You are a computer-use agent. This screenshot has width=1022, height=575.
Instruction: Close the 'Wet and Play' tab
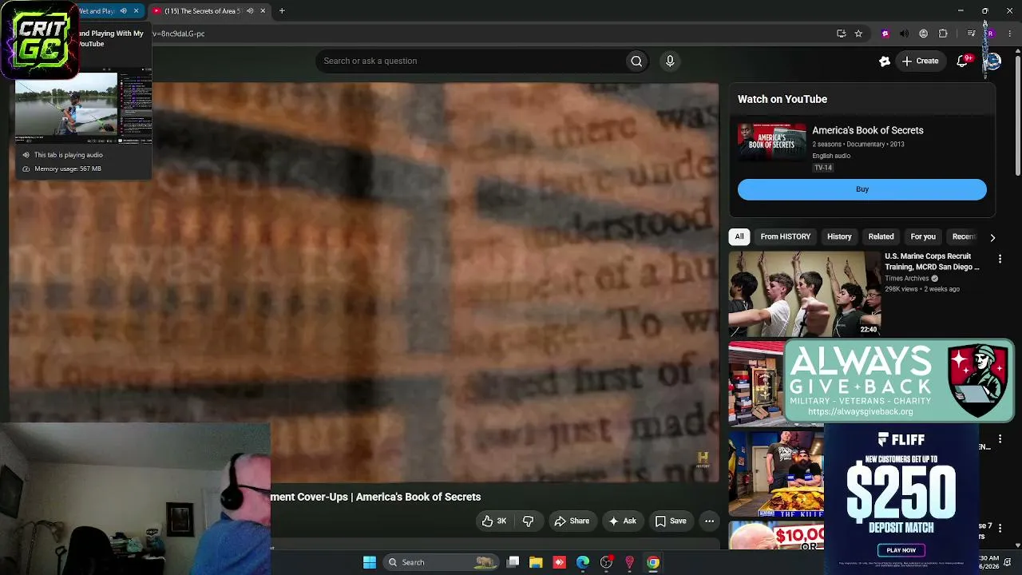[x=136, y=11]
